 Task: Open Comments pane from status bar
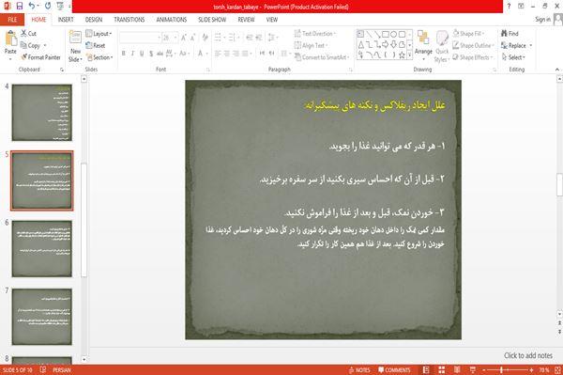[x=394, y=370]
